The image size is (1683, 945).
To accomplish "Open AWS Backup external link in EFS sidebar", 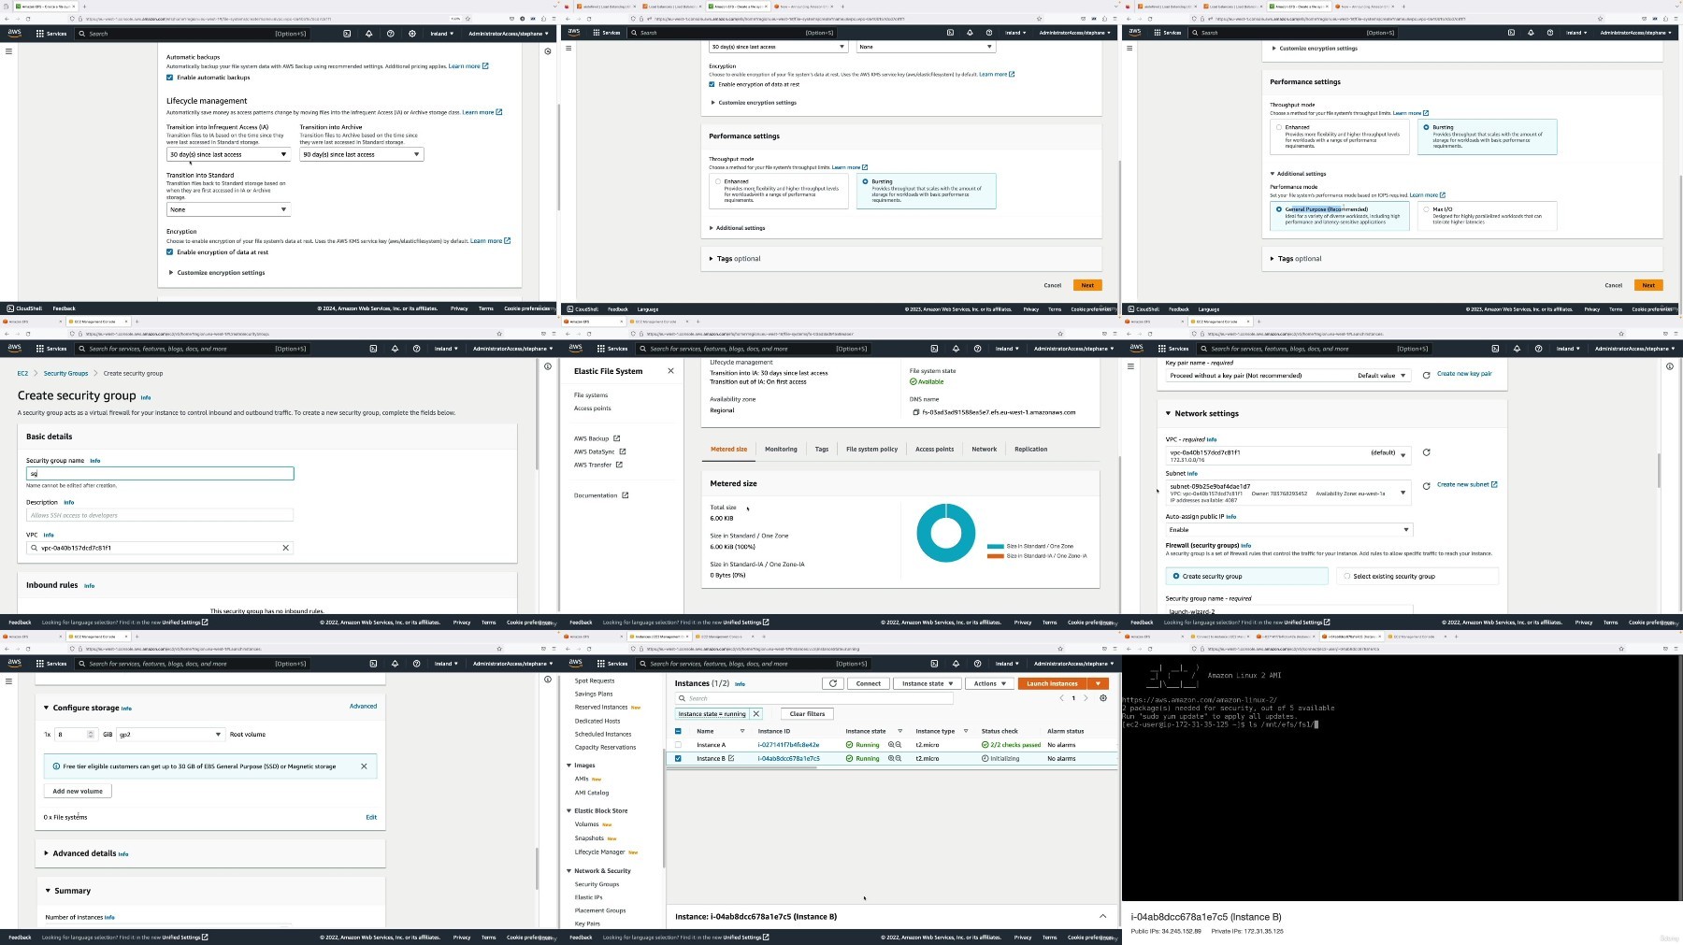I will (x=617, y=438).
